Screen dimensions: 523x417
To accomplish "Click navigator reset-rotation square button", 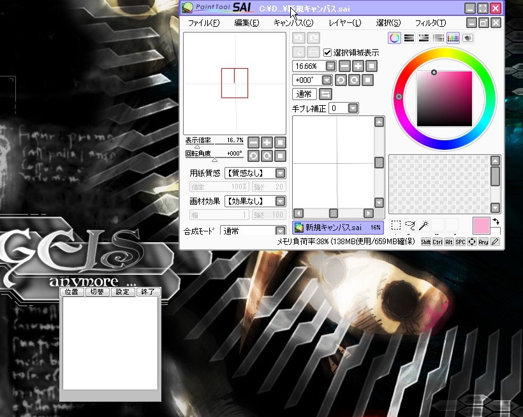I will (280, 156).
